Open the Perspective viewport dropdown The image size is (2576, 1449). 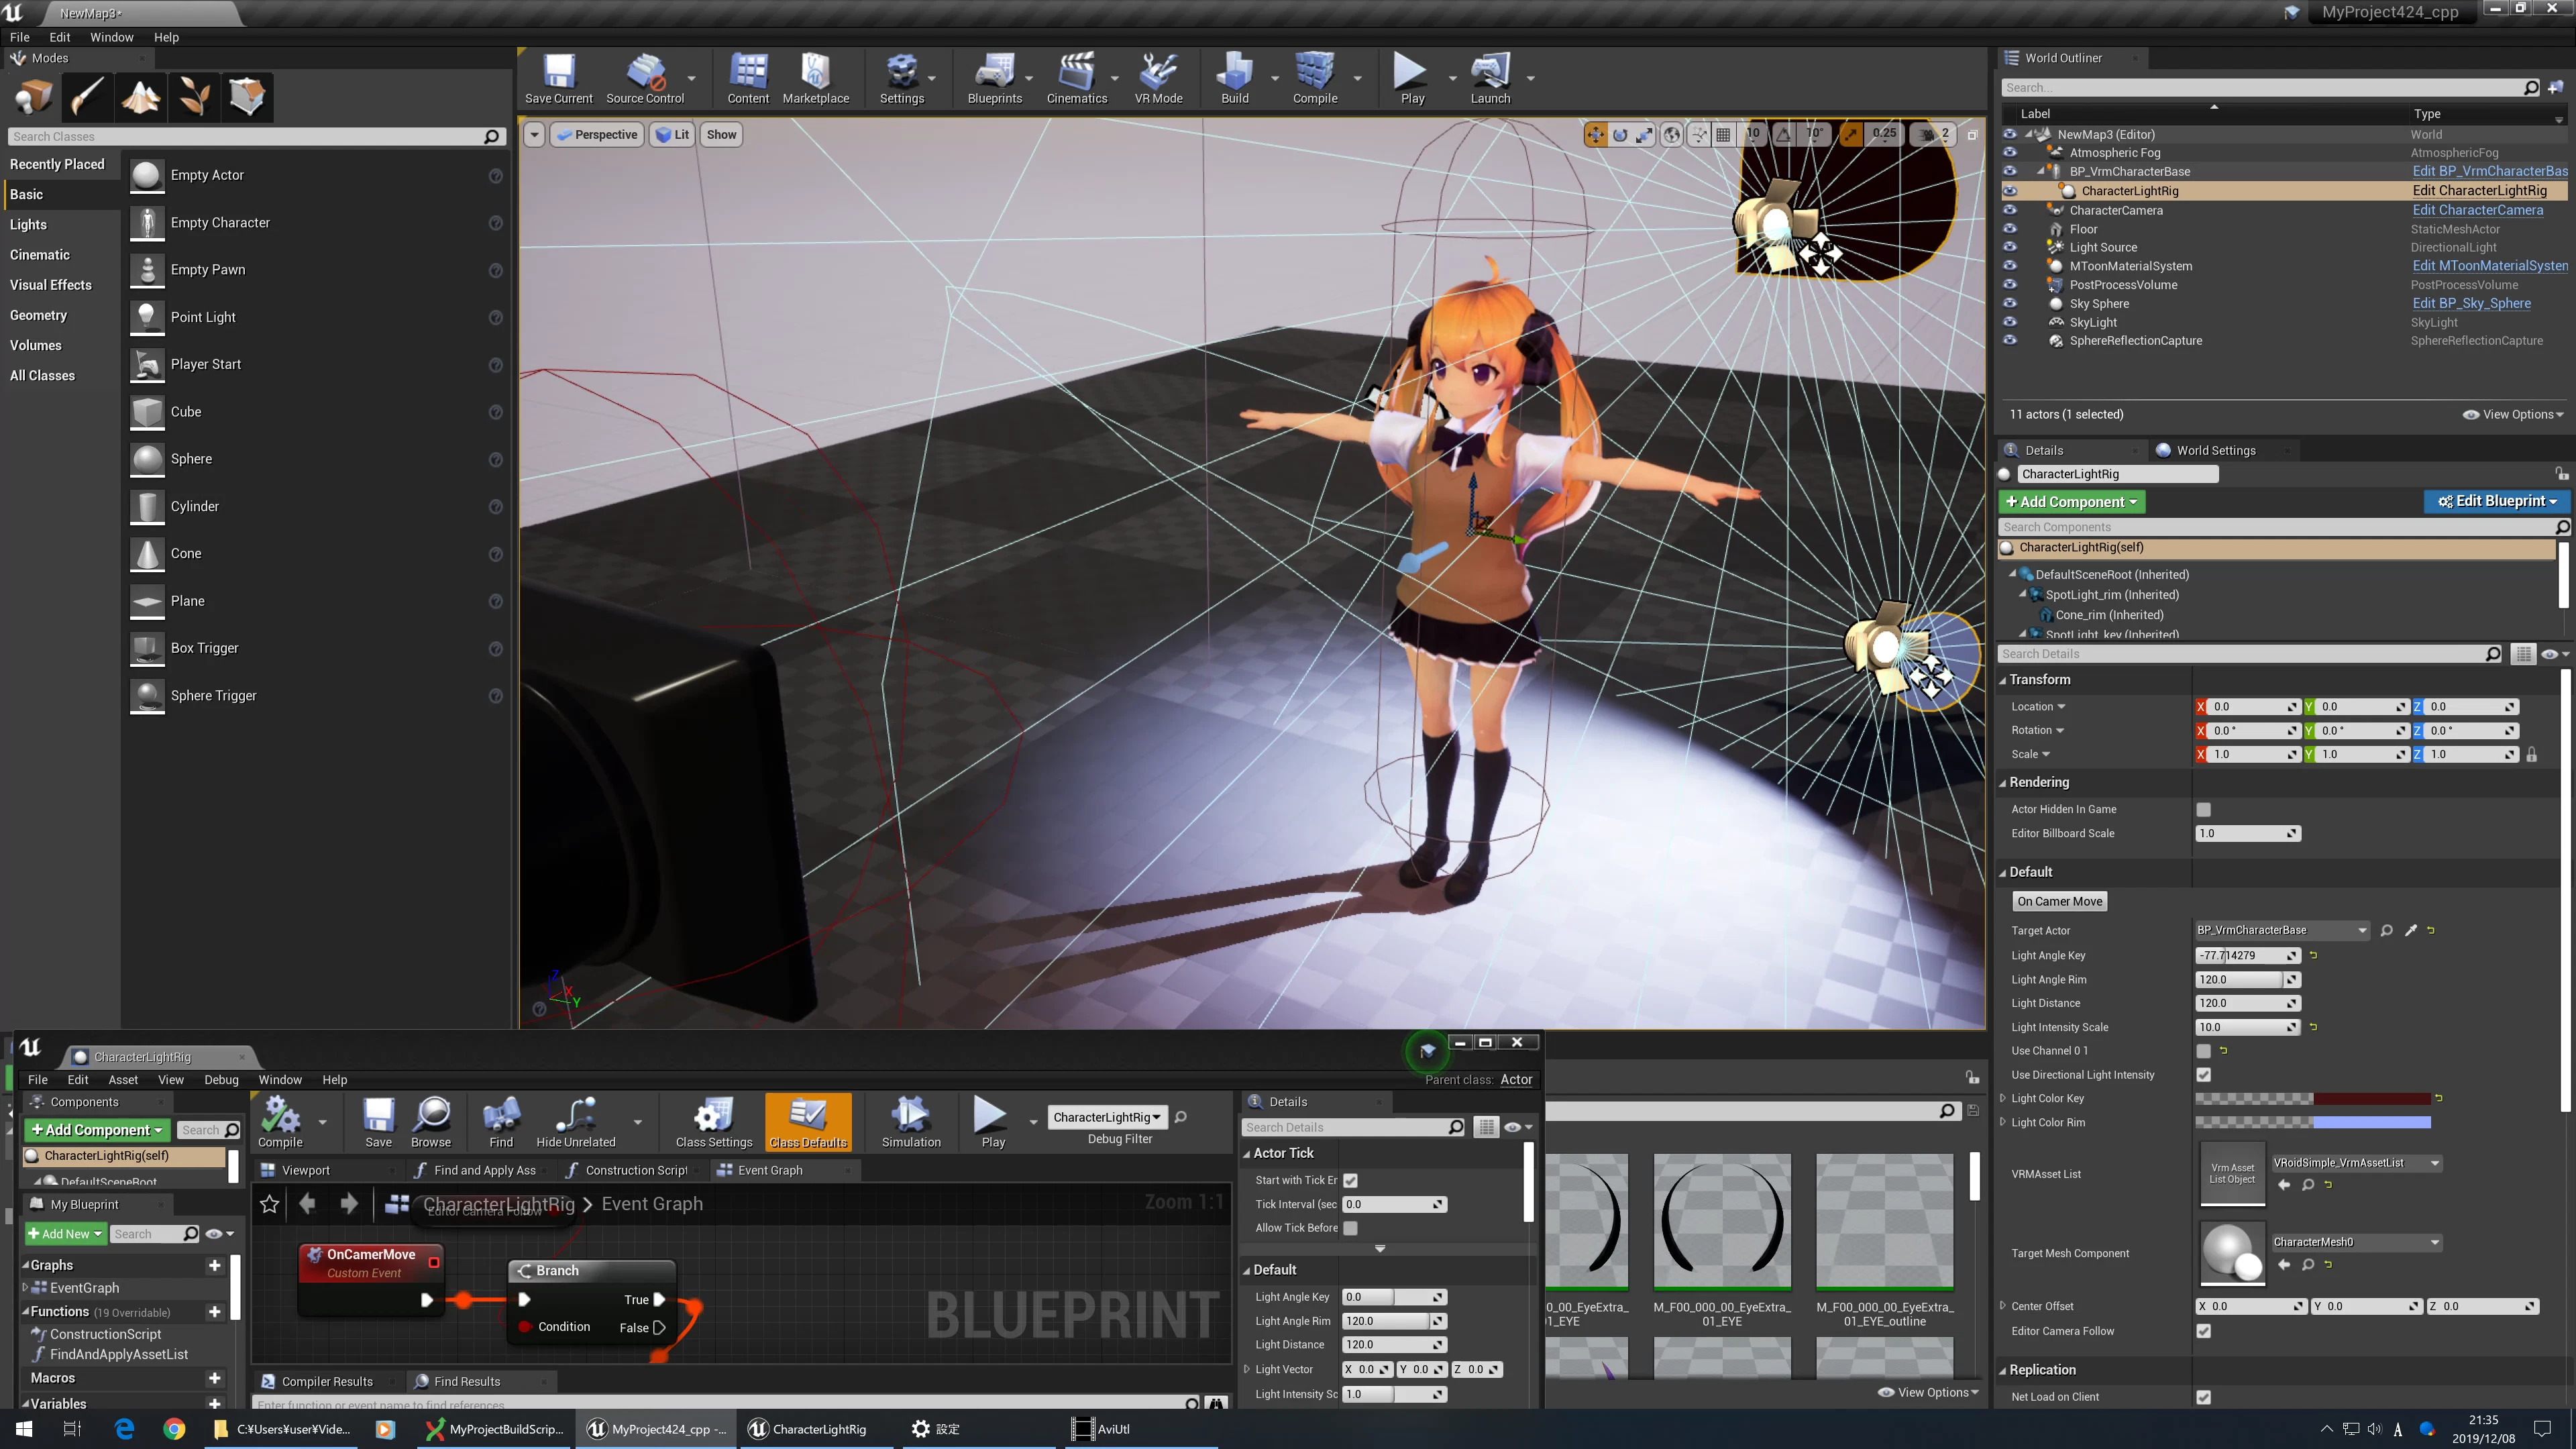pos(597,135)
